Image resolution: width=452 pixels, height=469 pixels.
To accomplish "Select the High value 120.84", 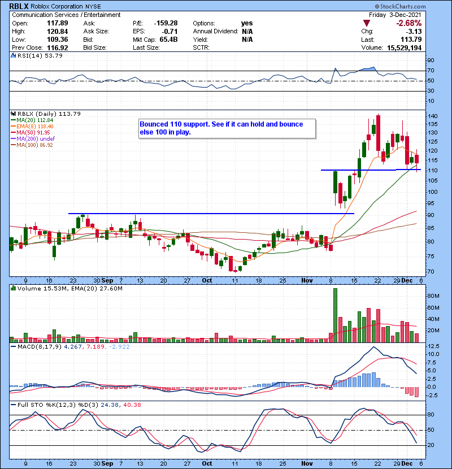I will [x=58, y=32].
